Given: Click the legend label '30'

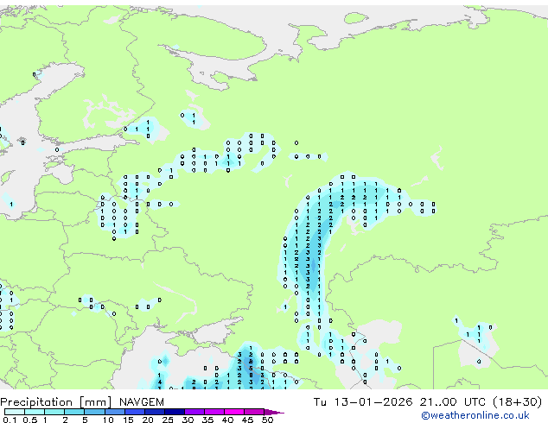Looking at the screenshot, I should [188, 420].
